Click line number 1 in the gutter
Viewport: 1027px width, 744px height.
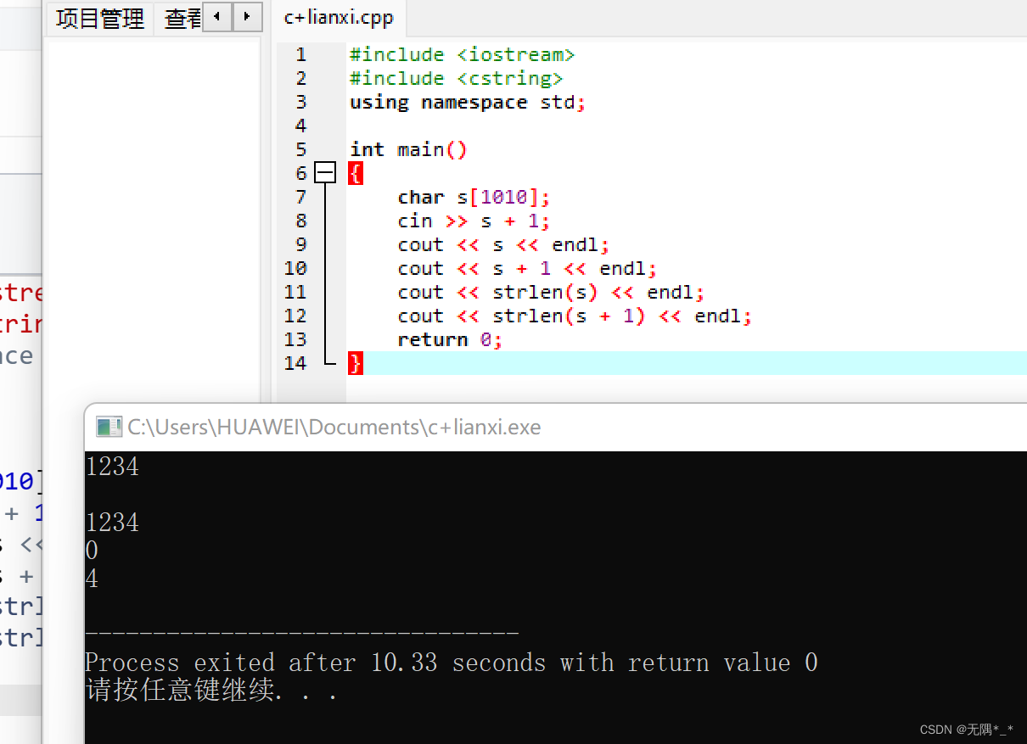coord(300,54)
